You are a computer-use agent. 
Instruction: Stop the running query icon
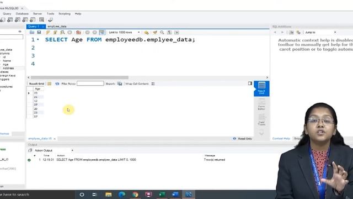70,33
